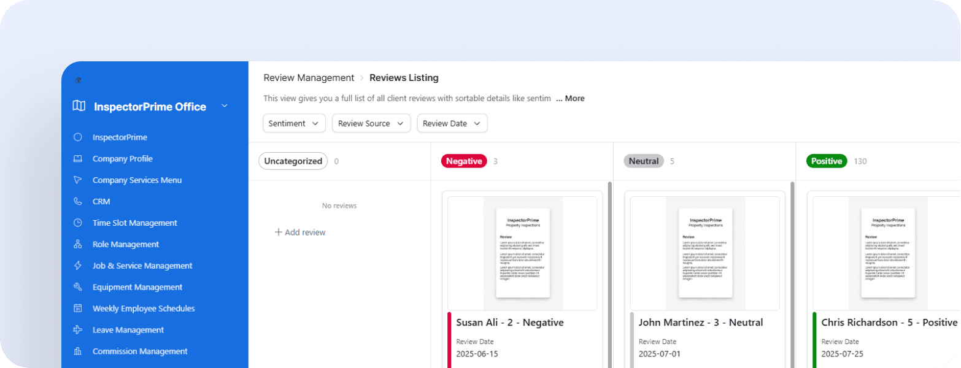Open Susan Ali review document thumbnail
The height and width of the screenshot is (368, 961).
(x=522, y=253)
